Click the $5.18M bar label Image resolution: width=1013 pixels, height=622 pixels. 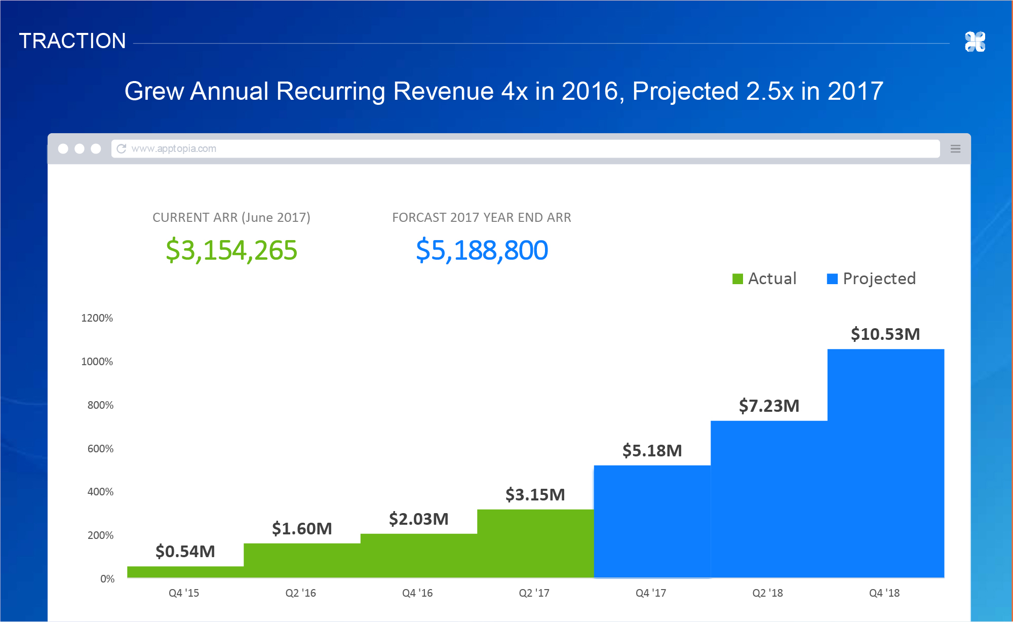pyautogui.click(x=652, y=450)
